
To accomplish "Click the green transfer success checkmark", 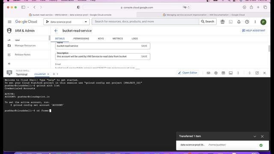I will coord(261,145).
